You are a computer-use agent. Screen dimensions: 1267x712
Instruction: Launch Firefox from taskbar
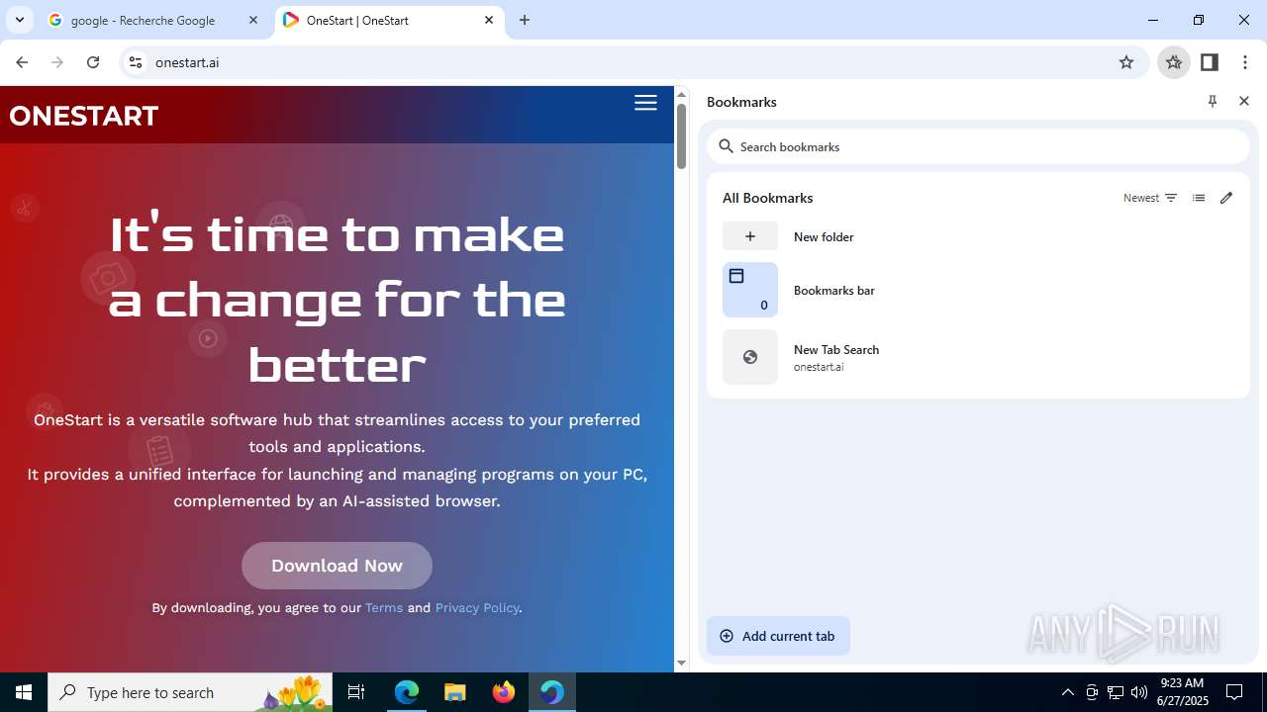[504, 692]
